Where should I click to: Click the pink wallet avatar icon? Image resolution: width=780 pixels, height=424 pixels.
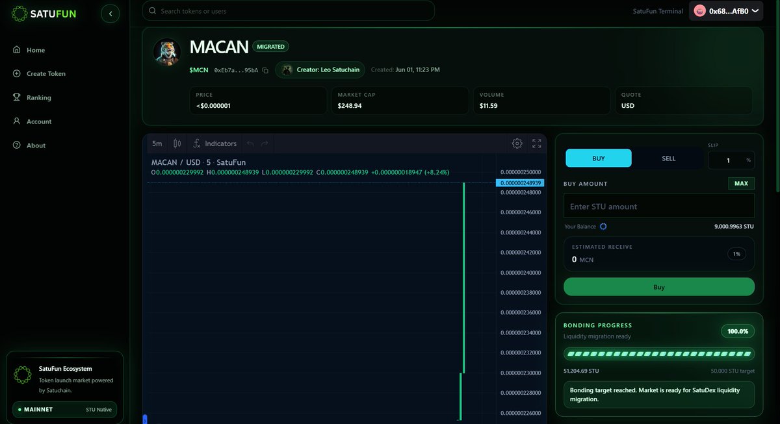pos(699,11)
